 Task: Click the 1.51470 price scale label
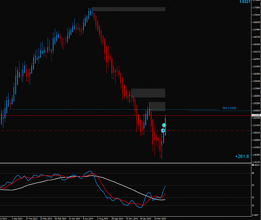tap(256, 125)
